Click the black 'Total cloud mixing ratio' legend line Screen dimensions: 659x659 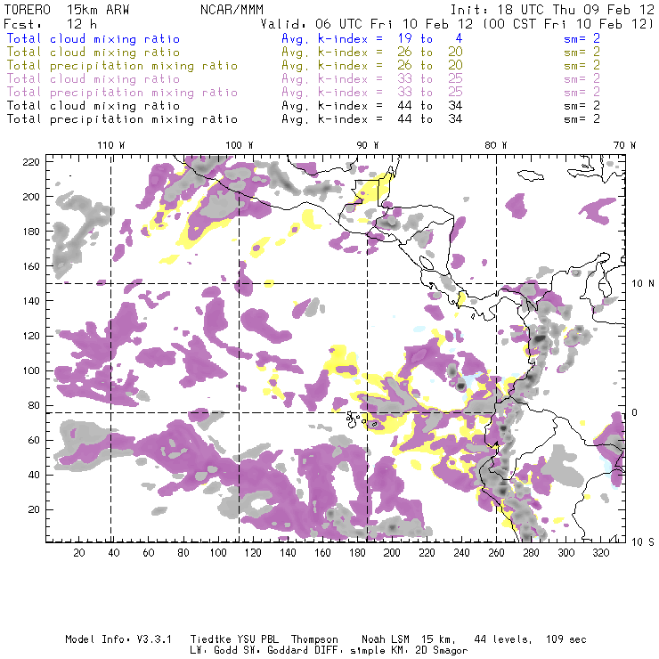pyautogui.click(x=94, y=106)
